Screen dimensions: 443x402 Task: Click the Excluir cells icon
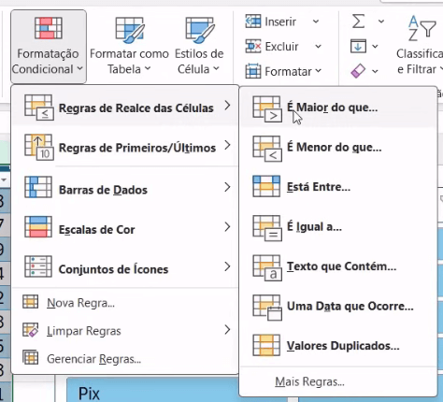pos(253,47)
